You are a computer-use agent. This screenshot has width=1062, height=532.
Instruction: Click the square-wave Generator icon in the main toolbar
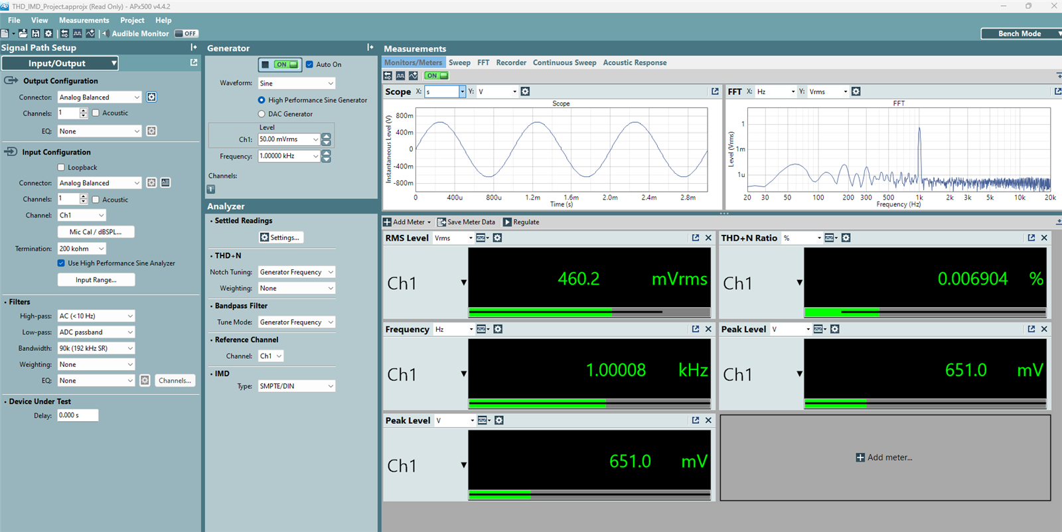(77, 33)
